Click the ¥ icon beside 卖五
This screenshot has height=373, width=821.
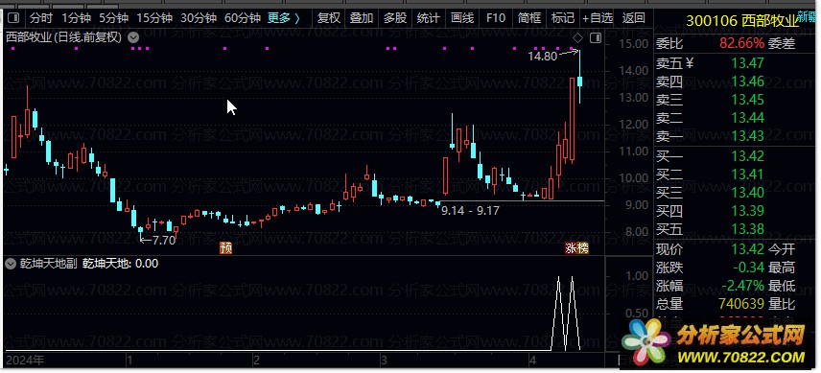pos(689,63)
